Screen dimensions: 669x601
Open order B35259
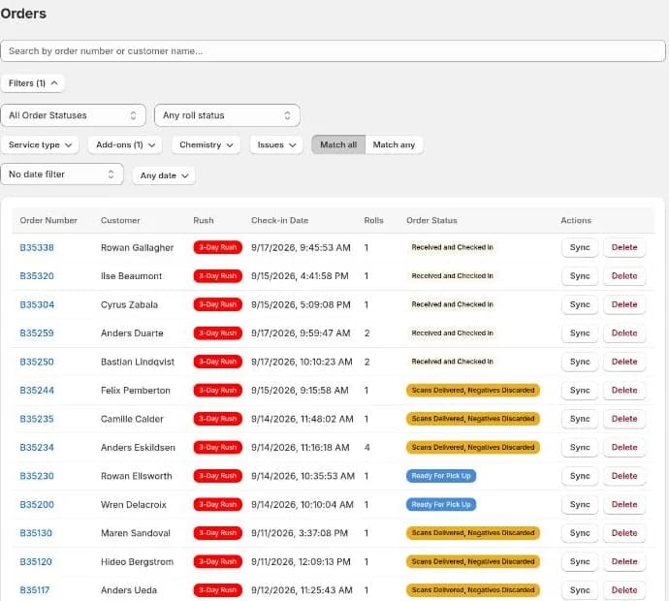click(x=37, y=333)
